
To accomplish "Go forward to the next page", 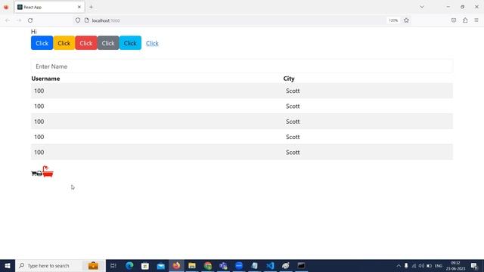I will 19,20.
